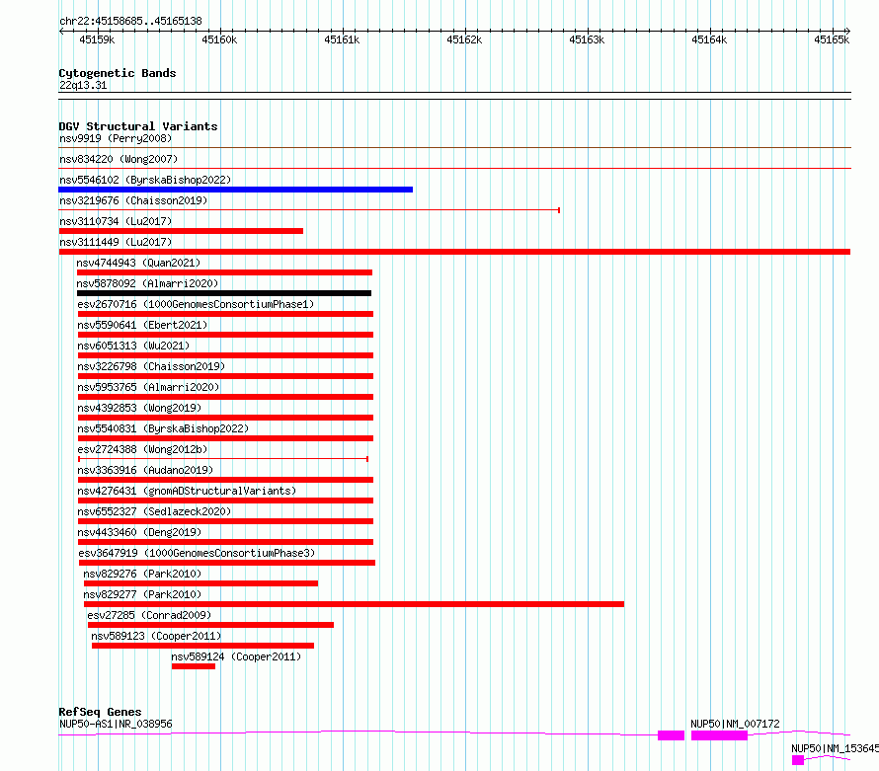879x771 pixels.
Task: Click the nsv3110734 (Lu2017) red bar
Action: coord(181,231)
